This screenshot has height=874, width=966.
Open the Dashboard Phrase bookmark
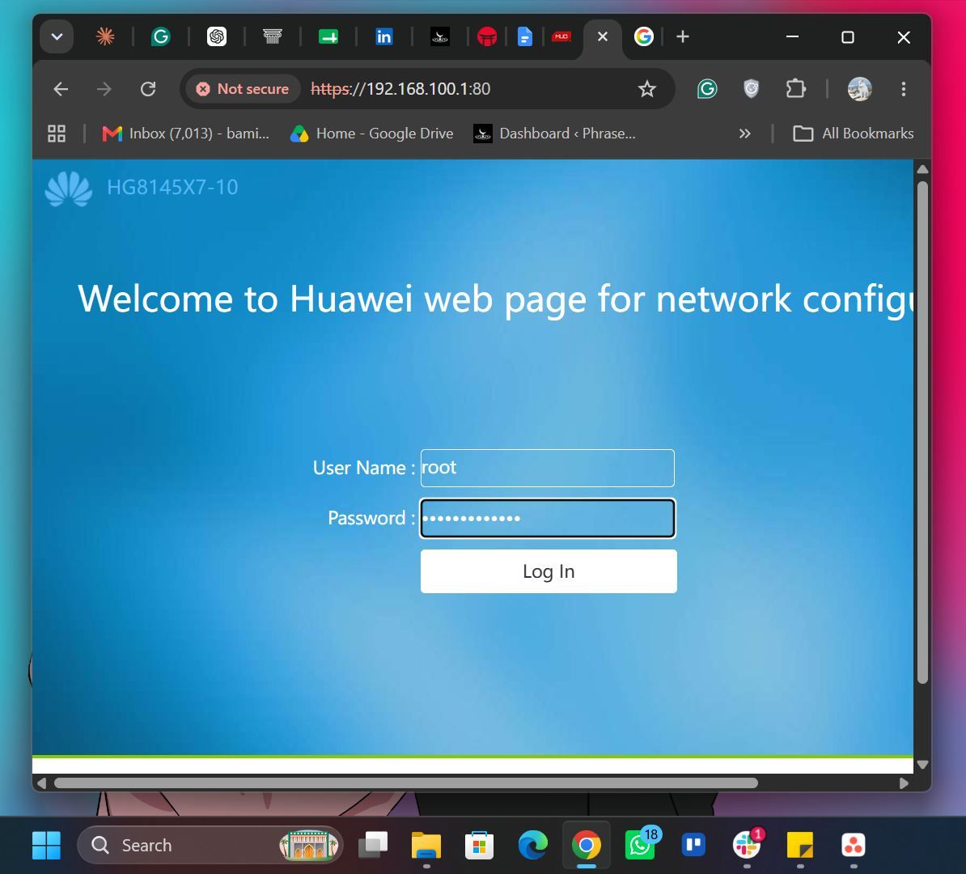pyautogui.click(x=554, y=134)
